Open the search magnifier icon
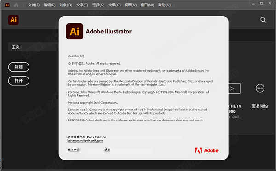276x171 pixels. 263,20
